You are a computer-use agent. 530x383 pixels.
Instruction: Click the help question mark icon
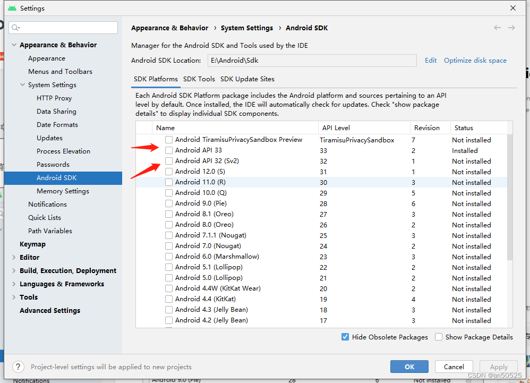click(x=18, y=367)
